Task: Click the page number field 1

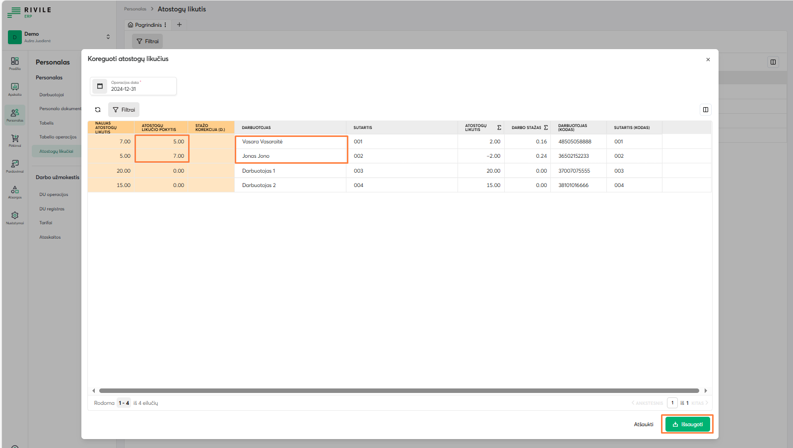Action: (x=672, y=403)
